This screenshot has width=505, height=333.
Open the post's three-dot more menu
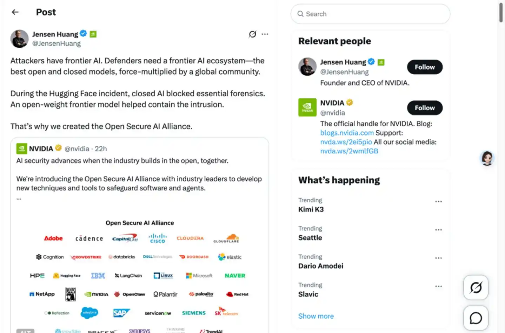point(265,34)
